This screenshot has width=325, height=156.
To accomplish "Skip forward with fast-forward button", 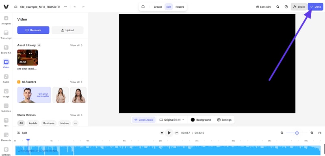I will (x=177, y=133).
